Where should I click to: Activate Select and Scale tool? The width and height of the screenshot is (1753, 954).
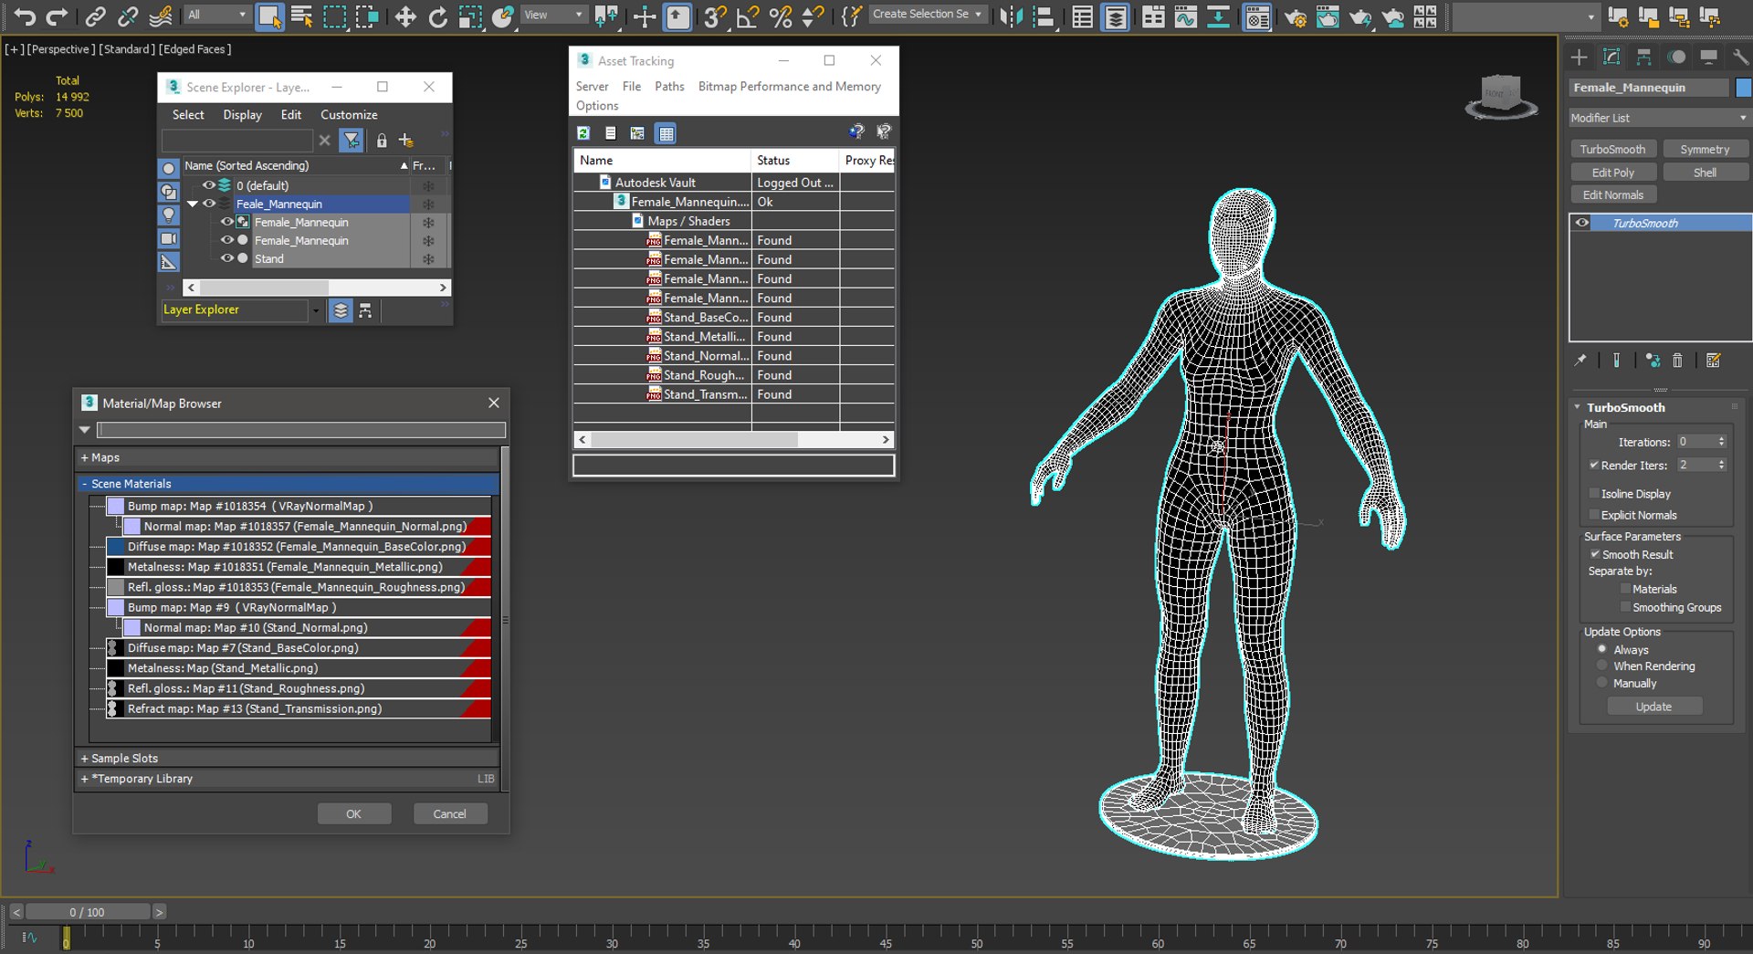pos(470,16)
